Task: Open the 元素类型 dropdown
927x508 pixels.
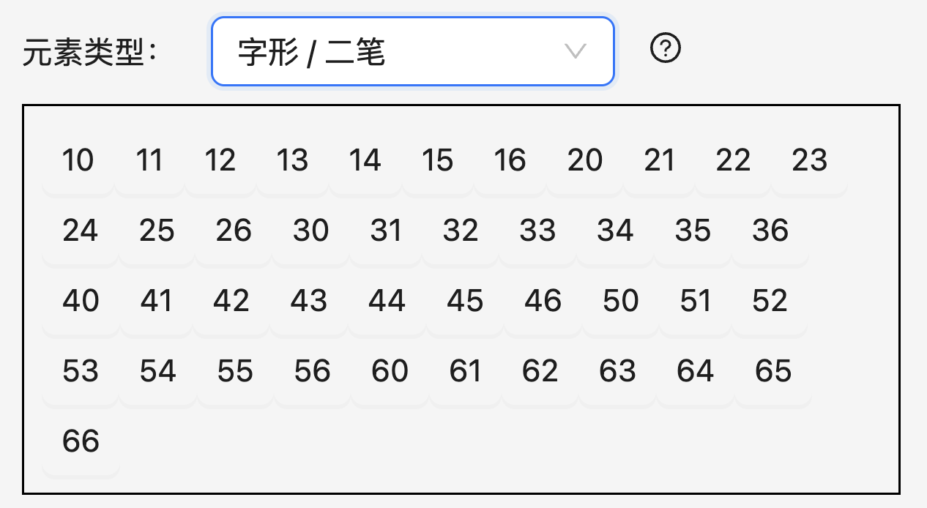Action: [x=412, y=51]
